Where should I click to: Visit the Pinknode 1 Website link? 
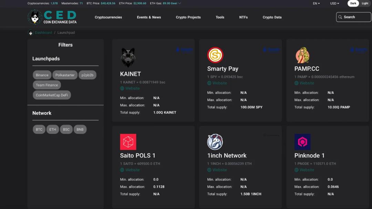pos(307,170)
